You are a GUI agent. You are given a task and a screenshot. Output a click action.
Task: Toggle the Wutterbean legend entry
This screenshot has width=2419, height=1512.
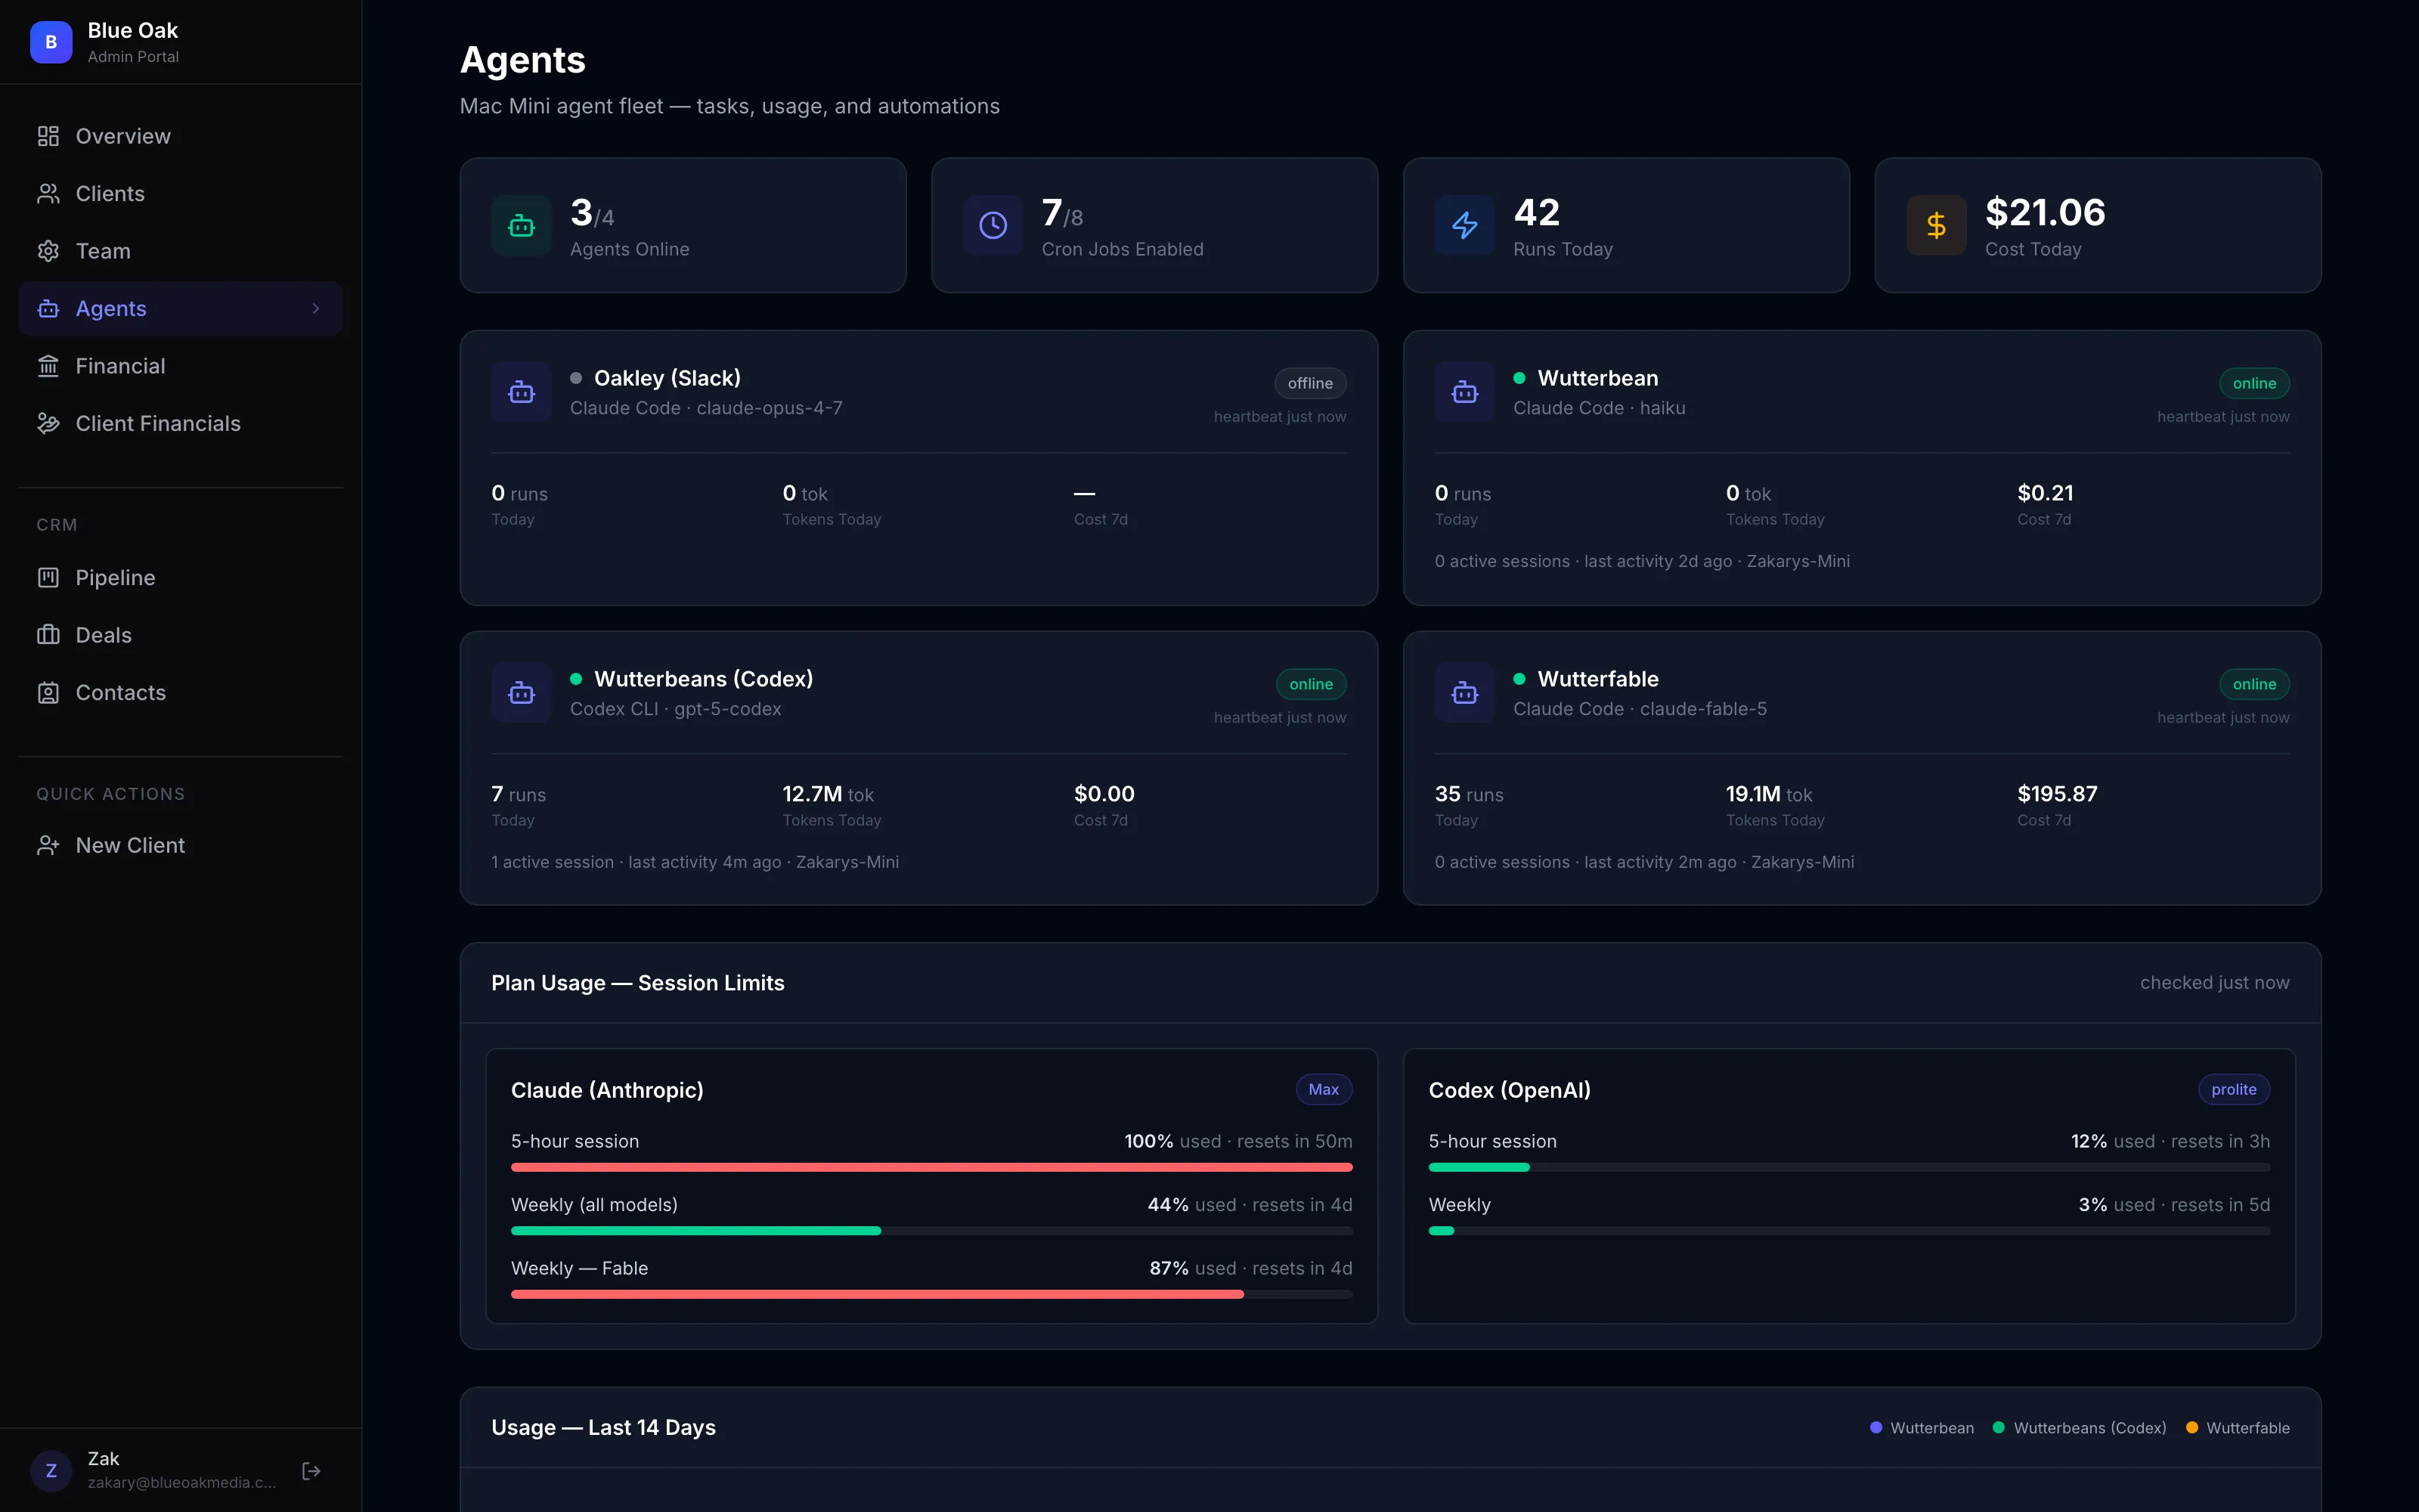pos(1921,1428)
